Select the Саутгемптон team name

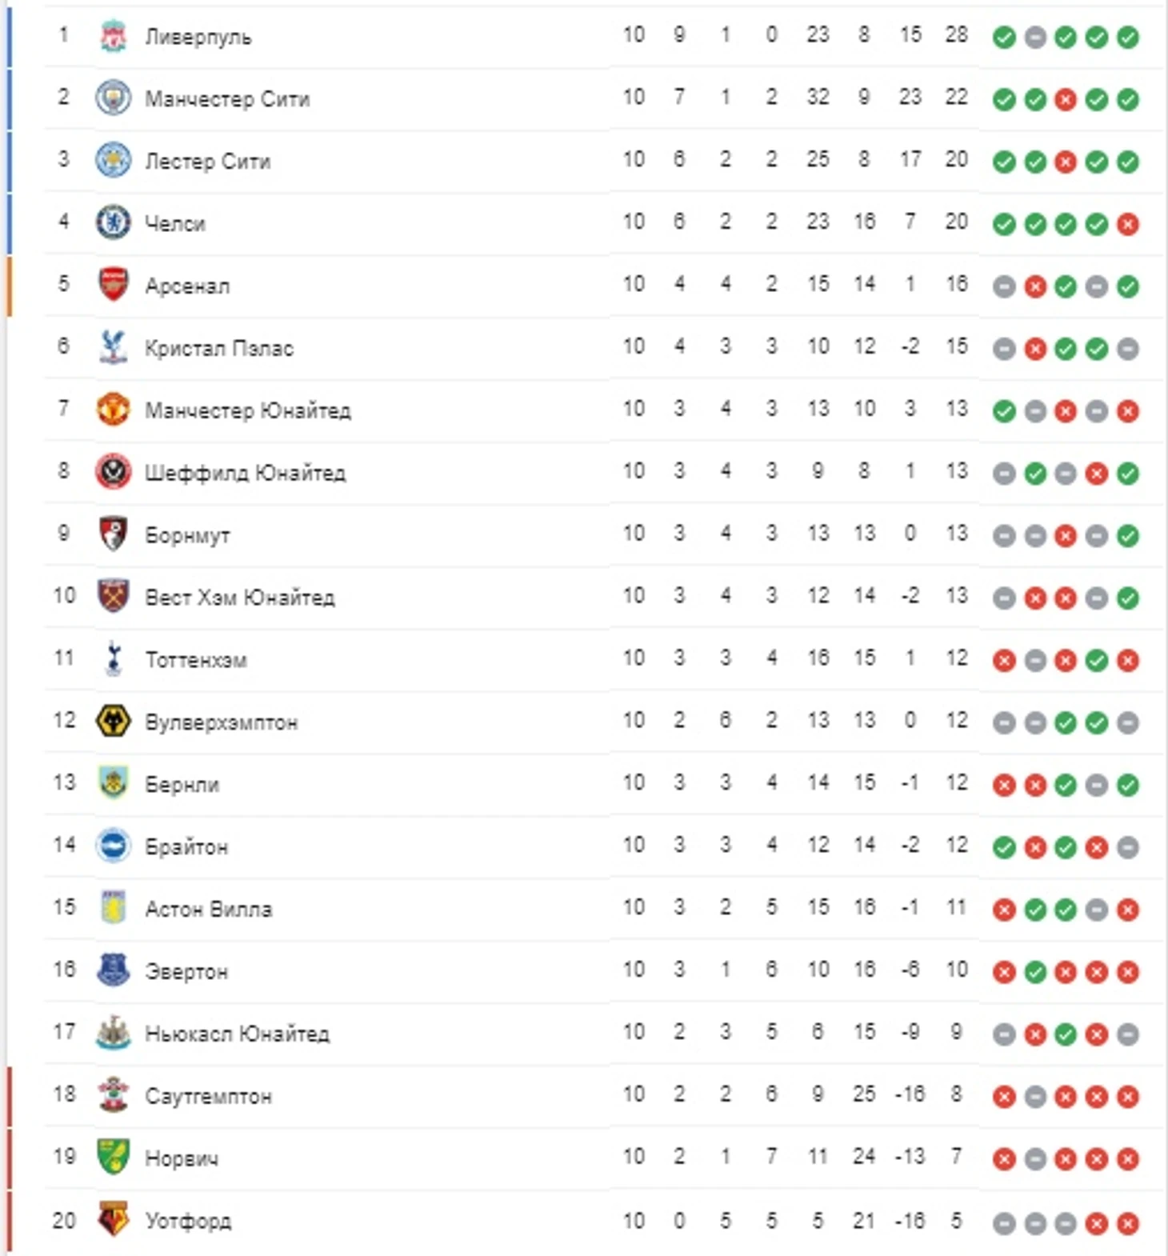208,1096
